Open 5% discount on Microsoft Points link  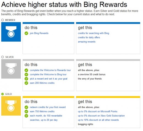(x=98, y=112)
